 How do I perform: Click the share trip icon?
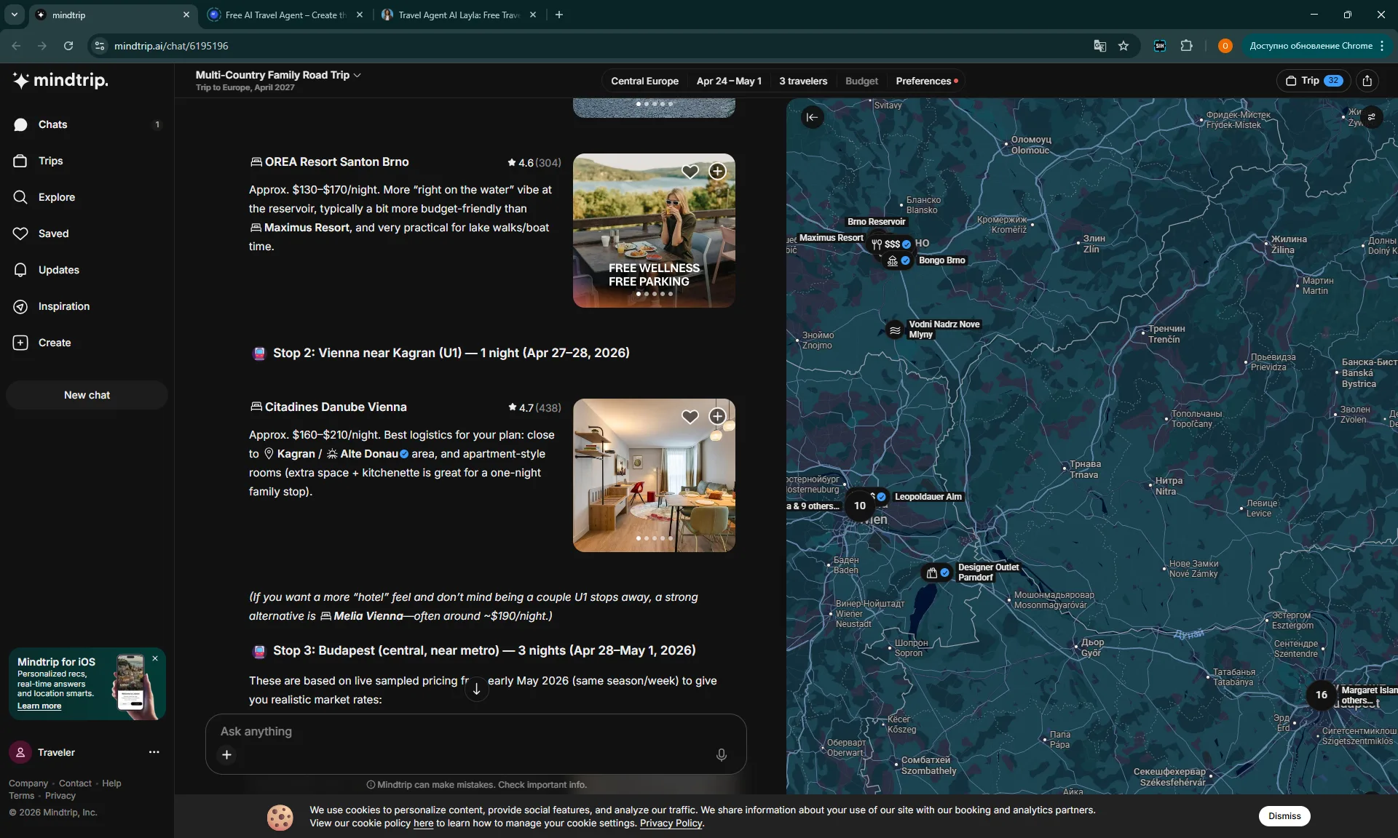coord(1367,81)
